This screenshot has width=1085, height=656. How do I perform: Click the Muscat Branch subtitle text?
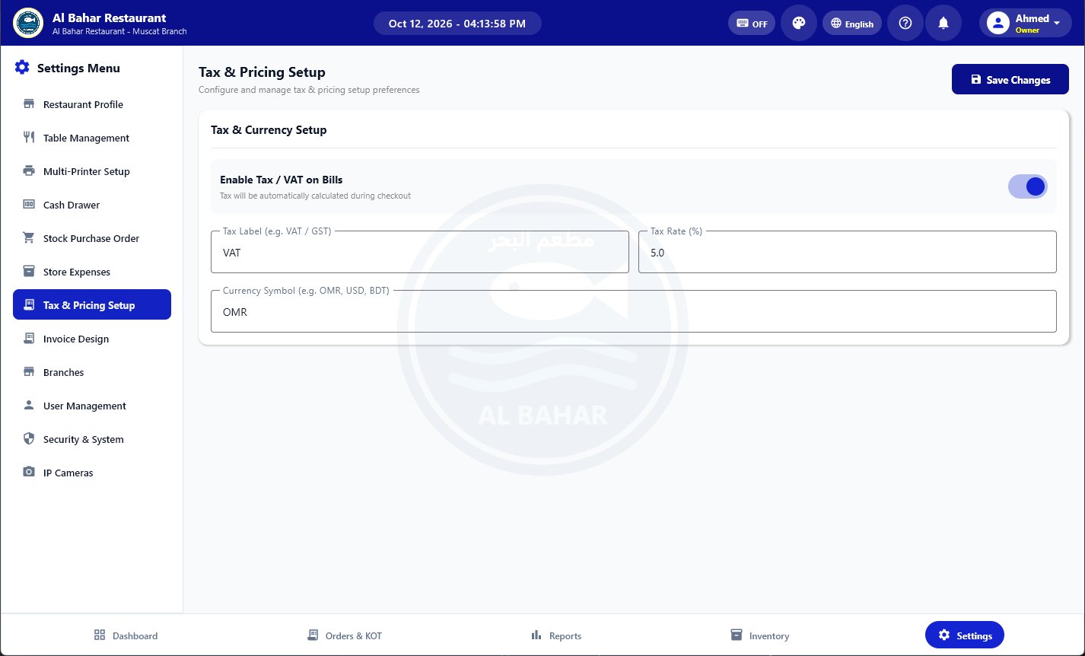point(119,32)
